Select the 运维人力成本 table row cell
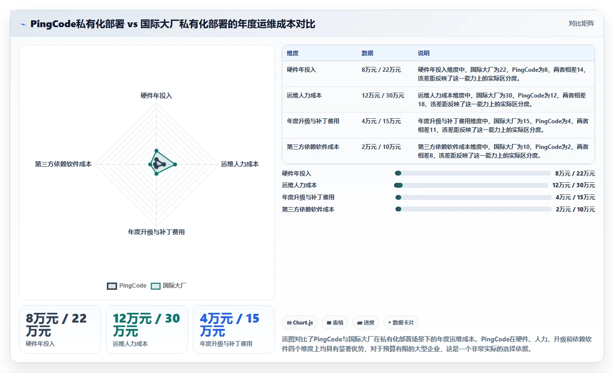The image size is (614, 373). click(305, 96)
